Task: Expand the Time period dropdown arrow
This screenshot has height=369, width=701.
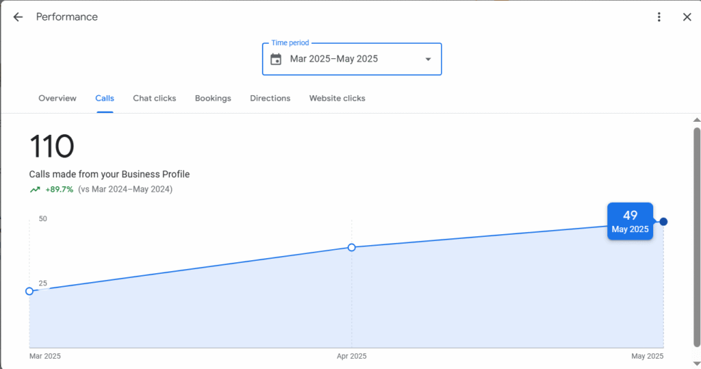Action: tap(428, 59)
